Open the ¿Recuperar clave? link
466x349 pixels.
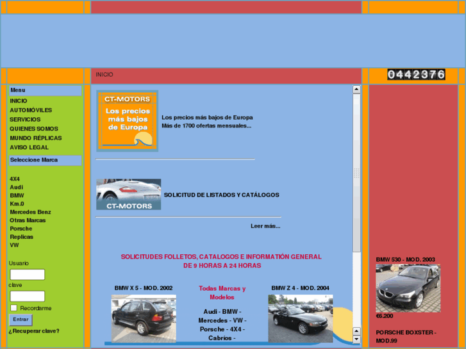(34, 331)
